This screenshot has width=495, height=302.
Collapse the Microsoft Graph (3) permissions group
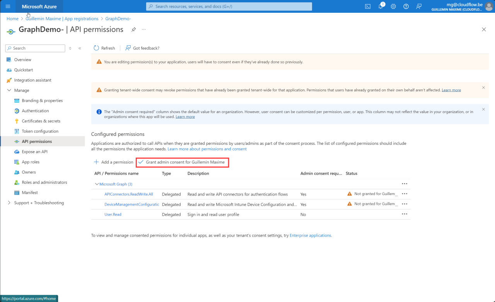97,184
